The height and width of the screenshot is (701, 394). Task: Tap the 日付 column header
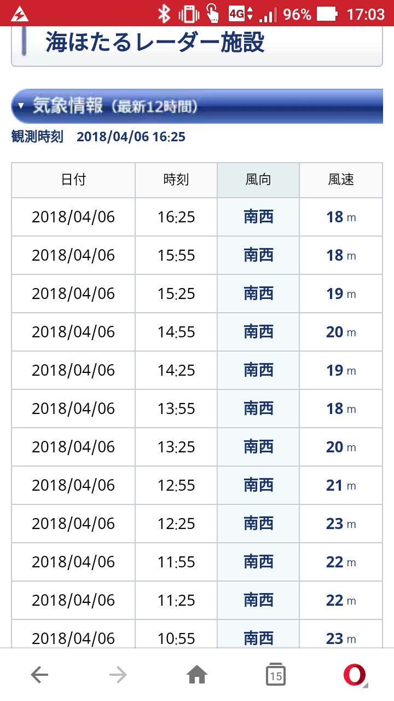[x=73, y=180]
